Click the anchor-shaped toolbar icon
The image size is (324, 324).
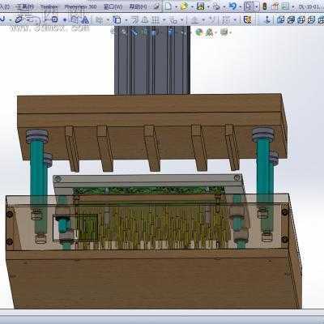coord(267,19)
